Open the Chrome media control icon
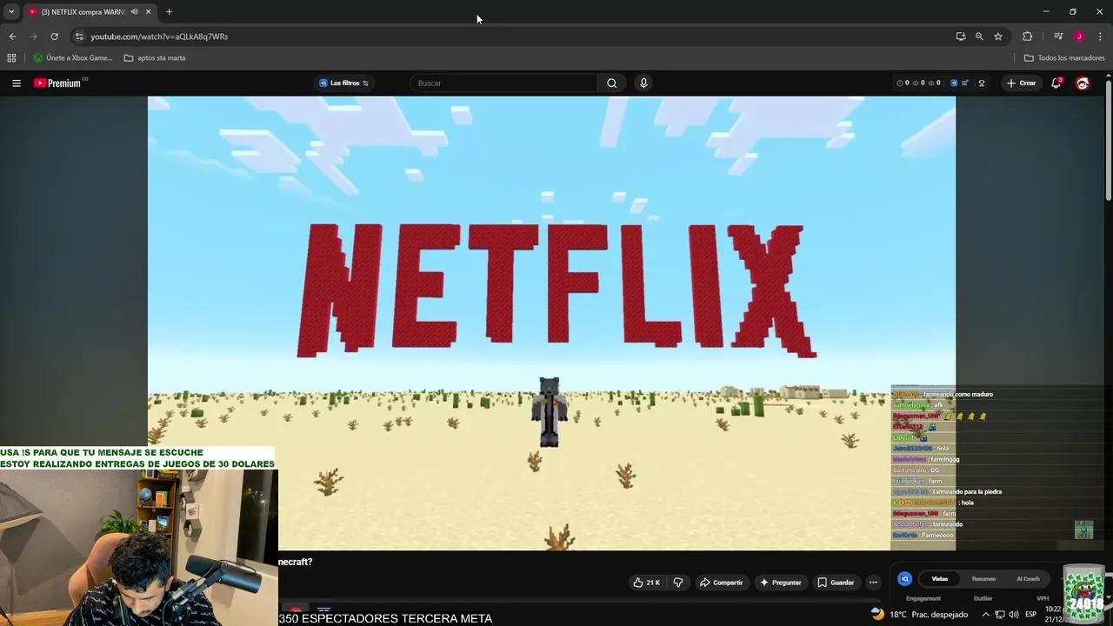The width and height of the screenshot is (1113, 626). pyautogui.click(x=1058, y=37)
